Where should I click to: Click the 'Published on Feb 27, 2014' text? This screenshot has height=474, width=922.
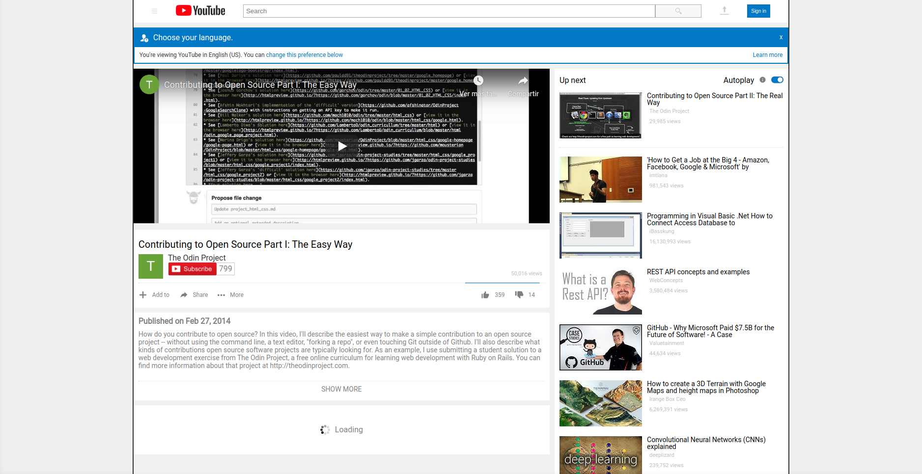pyautogui.click(x=184, y=321)
